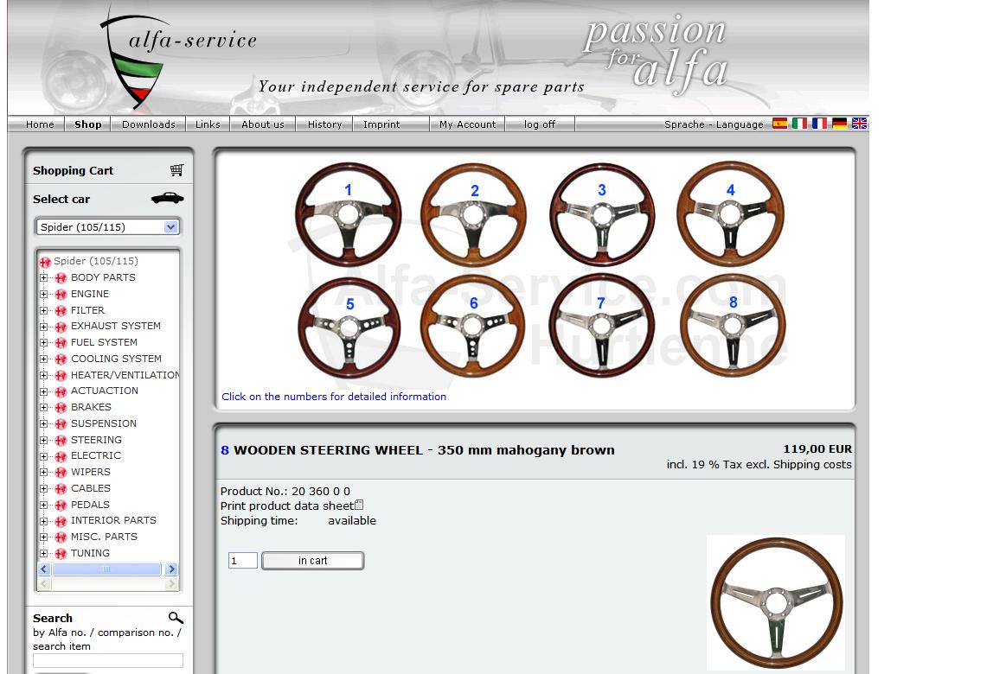The image size is (993, 674).
Task: Expand the STEERING category node
Action: click(x=44, y=441)
